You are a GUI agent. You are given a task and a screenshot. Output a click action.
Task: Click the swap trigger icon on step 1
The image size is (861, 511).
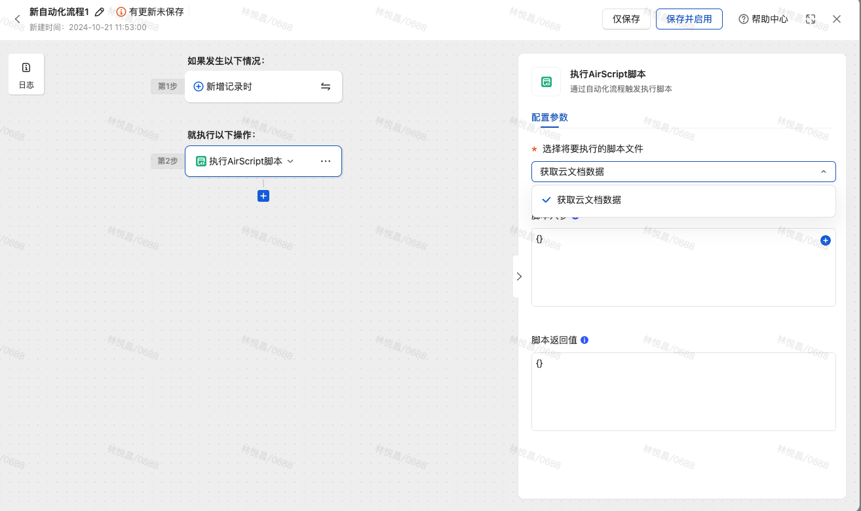pyautogui.click(x=326, y=86)
